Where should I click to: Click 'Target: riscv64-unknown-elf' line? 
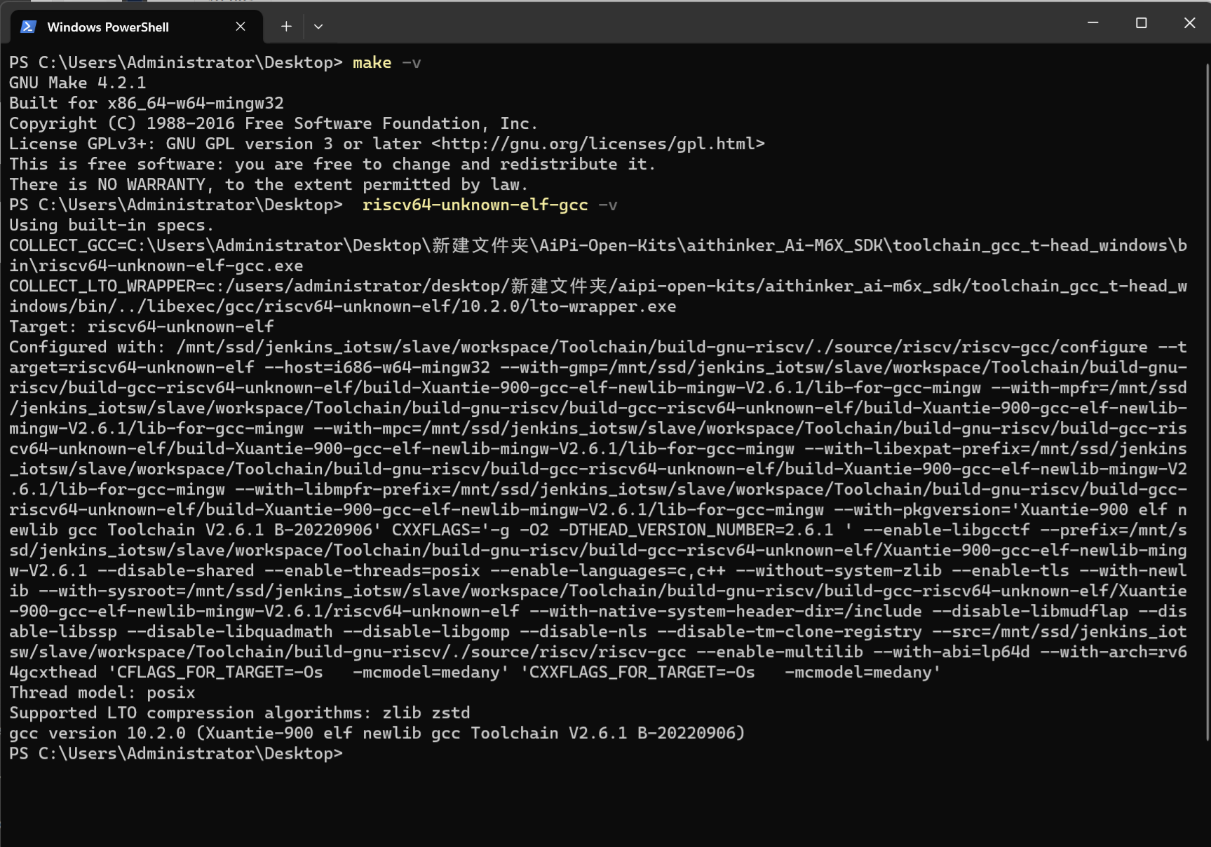click(x=142, y=327)
